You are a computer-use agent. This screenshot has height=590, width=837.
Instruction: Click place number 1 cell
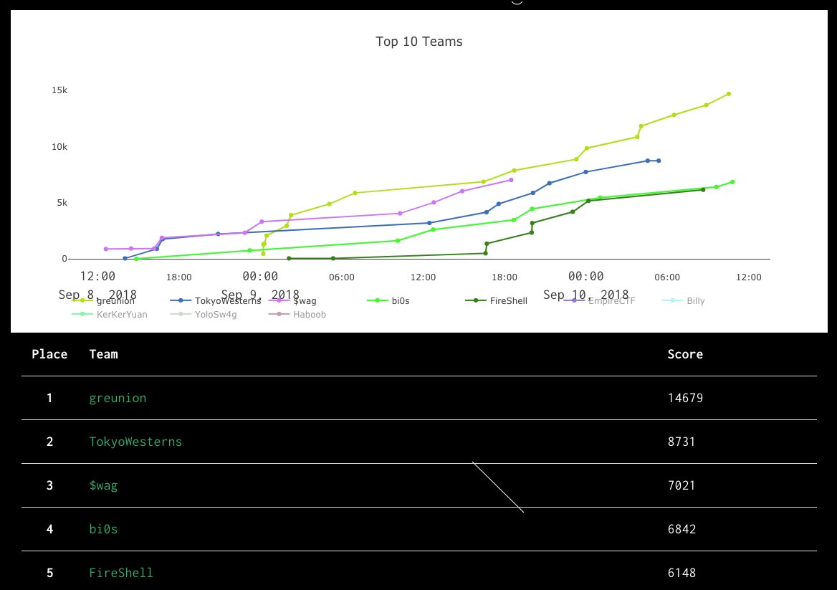49,399
